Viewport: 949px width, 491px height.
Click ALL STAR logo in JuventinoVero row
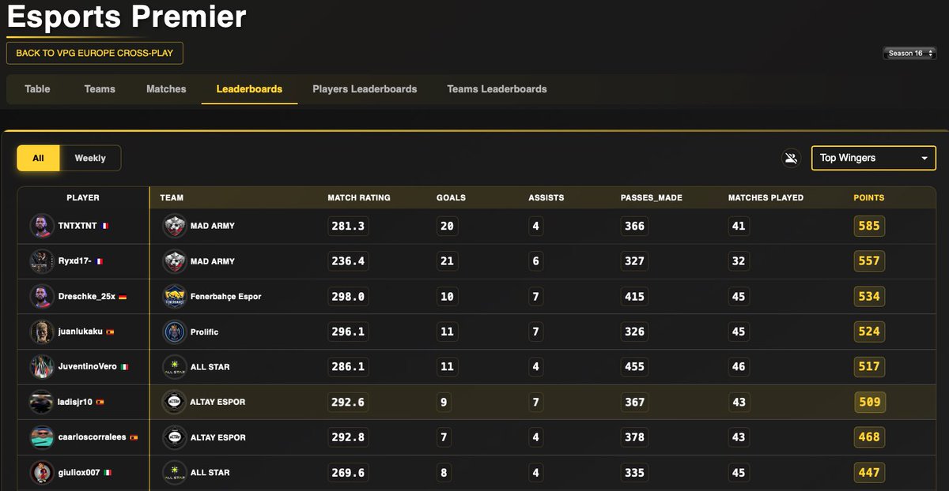click(x=174, y=366)
